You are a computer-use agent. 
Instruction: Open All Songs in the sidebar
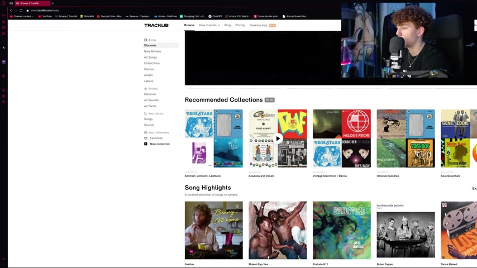point(150,57)
